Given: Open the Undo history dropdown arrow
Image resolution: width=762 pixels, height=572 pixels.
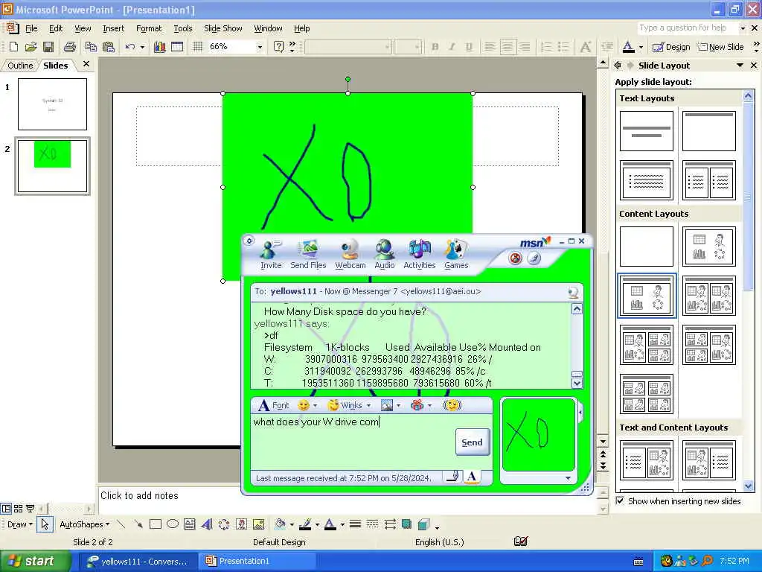Looking at the screenshot, I should tap(142, 47).
